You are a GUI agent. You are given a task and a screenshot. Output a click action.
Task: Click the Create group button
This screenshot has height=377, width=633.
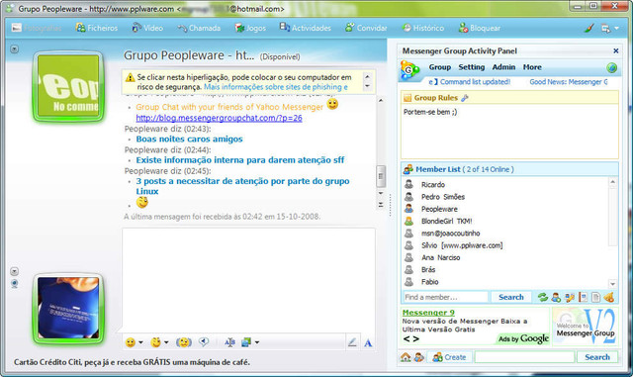(449, 357)
